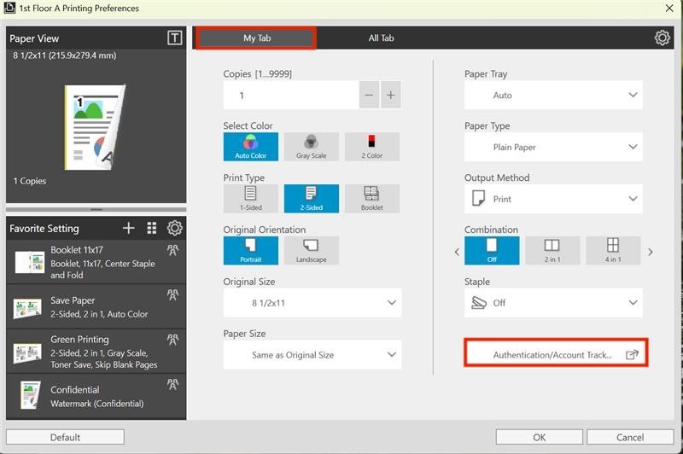683x454 pixels.
Task: Click the Staple icon in Staple field
Action: [x=479, y=302]
